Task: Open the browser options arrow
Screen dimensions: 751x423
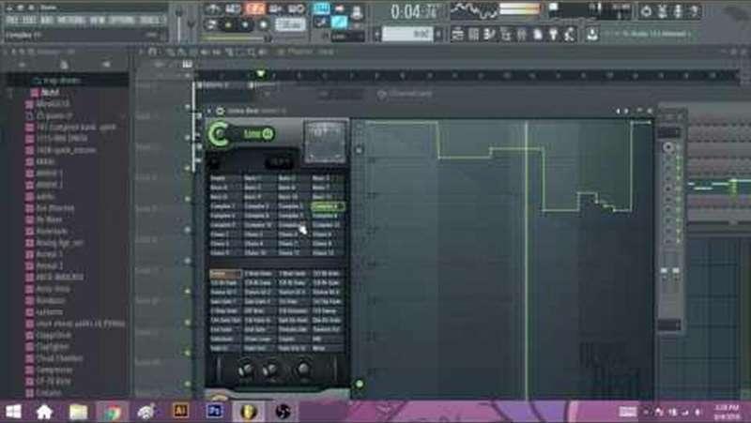Action: (x=7, y=52)
